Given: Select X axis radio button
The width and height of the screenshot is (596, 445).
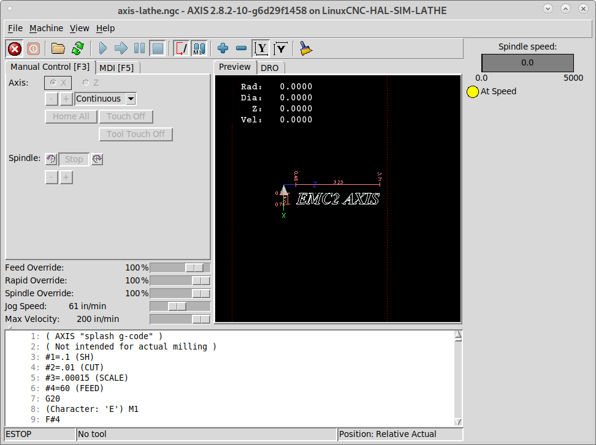Looking at the screenshot, I should [x=58, y=83].
